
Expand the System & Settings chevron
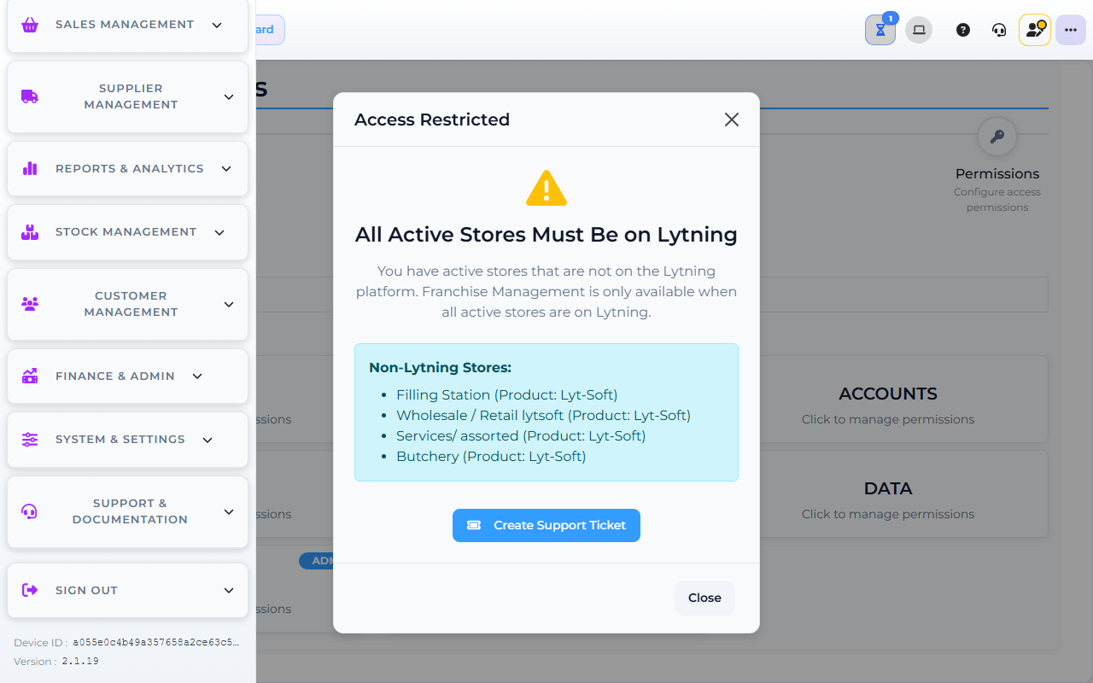click(x=207, y=440)
